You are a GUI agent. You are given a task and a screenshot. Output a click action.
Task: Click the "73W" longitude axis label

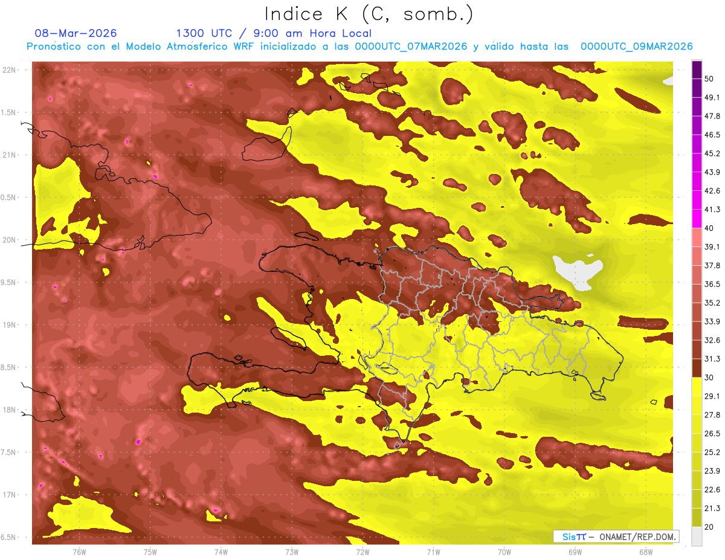click(x=292, y=552)
